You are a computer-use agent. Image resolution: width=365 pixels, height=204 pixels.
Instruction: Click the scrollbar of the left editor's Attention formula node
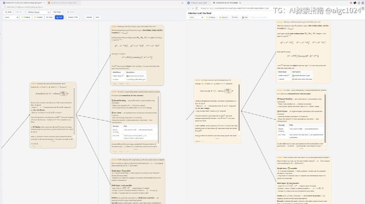(74, 111)
